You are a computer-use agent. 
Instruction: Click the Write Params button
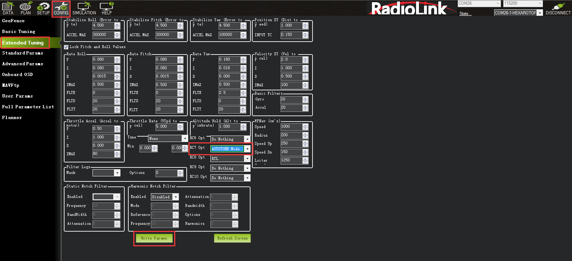tap(154, 238)
